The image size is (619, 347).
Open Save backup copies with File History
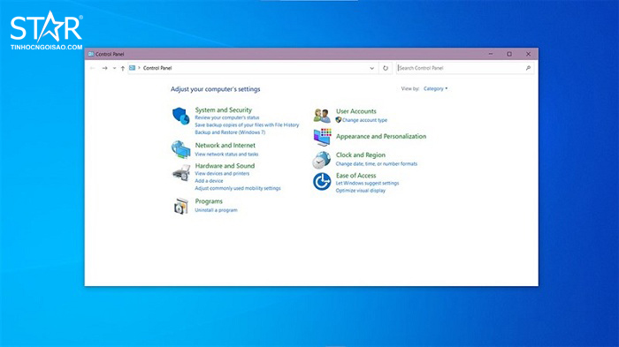(x=247, y=125)
